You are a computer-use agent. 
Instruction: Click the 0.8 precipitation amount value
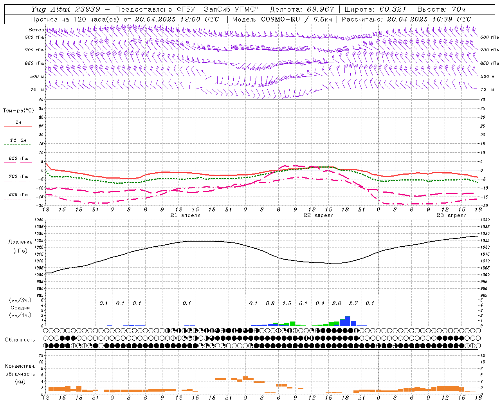[270, 303]
